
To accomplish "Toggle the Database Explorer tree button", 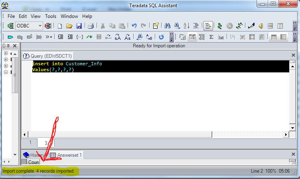I will 208,26.
